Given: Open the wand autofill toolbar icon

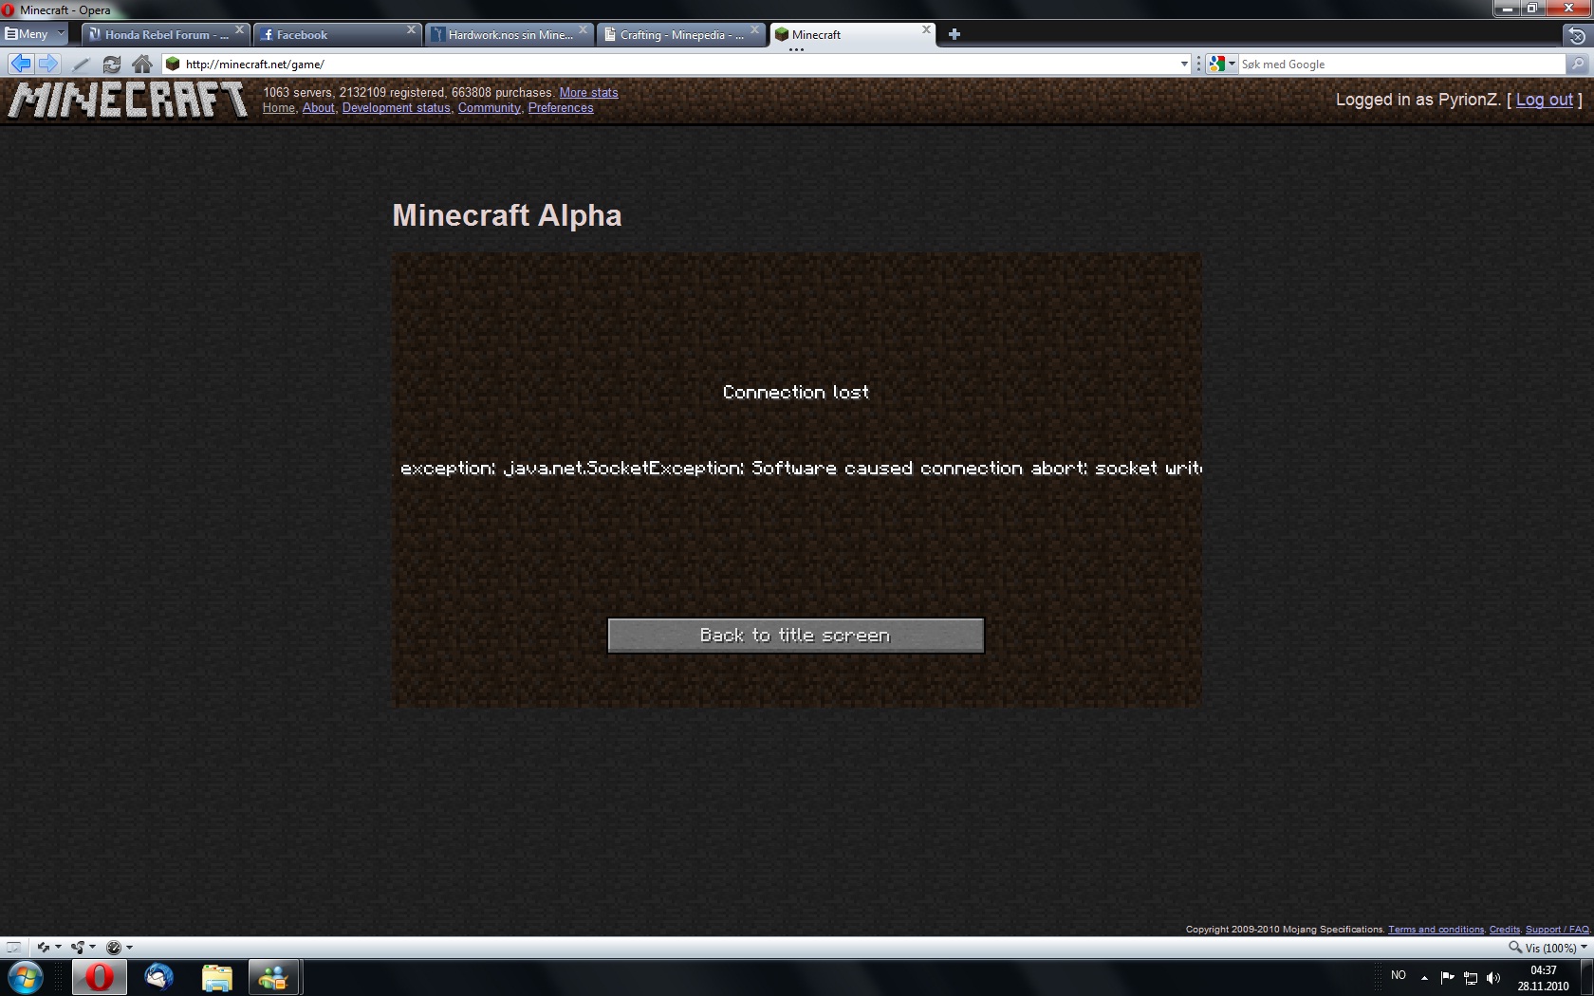Looking at the screenshot, I should click(82, 64).
